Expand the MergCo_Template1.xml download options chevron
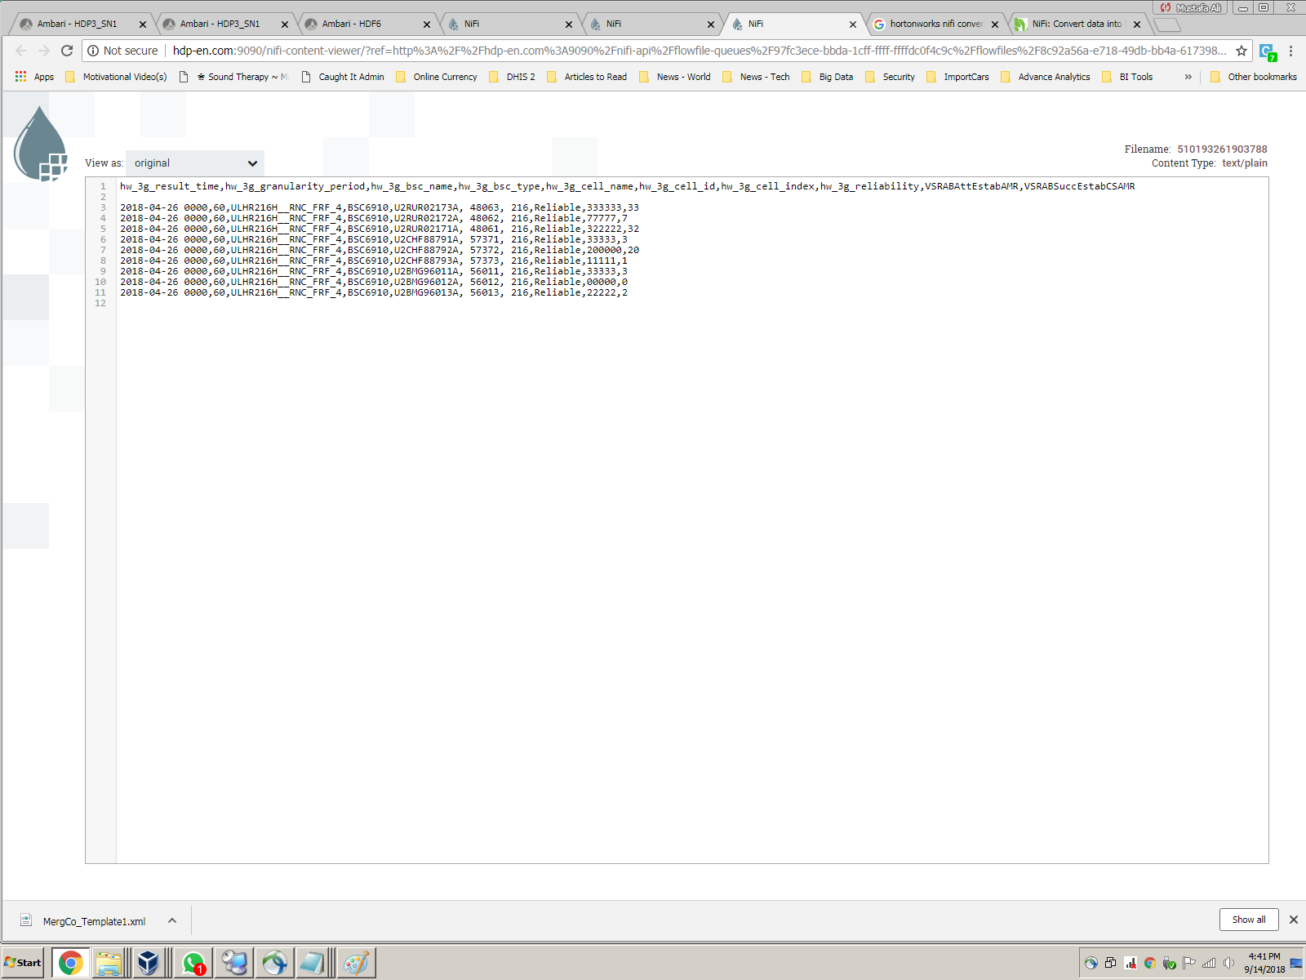Screen dimensions: 1306x980 pyautogui.click(x=171, y=920)
